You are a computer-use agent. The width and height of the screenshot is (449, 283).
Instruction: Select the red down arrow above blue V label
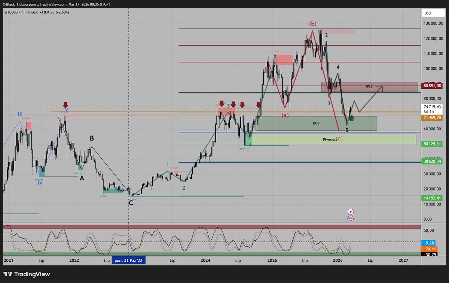(65, 105)
